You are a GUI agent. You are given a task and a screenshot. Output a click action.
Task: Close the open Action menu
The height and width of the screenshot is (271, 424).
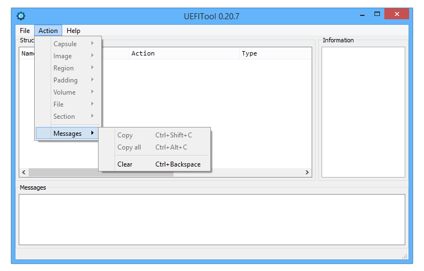point(48,30)
